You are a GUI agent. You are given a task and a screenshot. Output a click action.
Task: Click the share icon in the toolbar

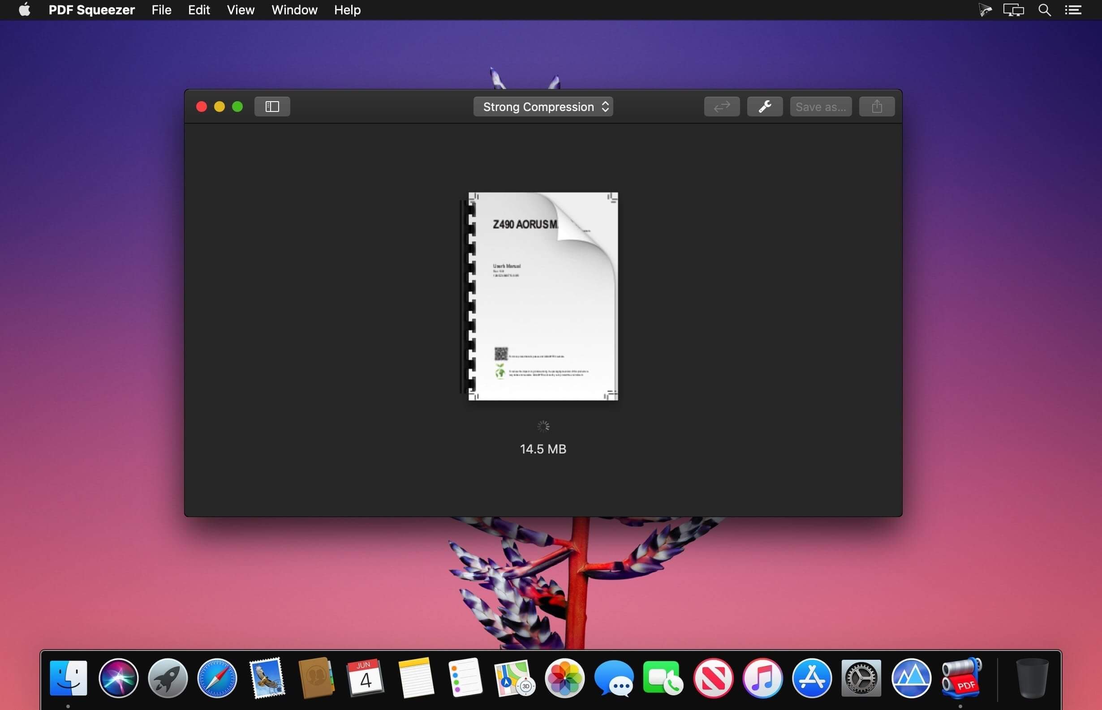click(876, 107)
